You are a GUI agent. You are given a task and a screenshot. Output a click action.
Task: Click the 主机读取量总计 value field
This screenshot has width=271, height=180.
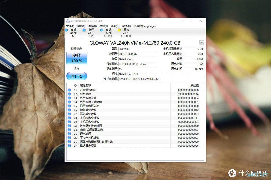[x=193, y=49]
